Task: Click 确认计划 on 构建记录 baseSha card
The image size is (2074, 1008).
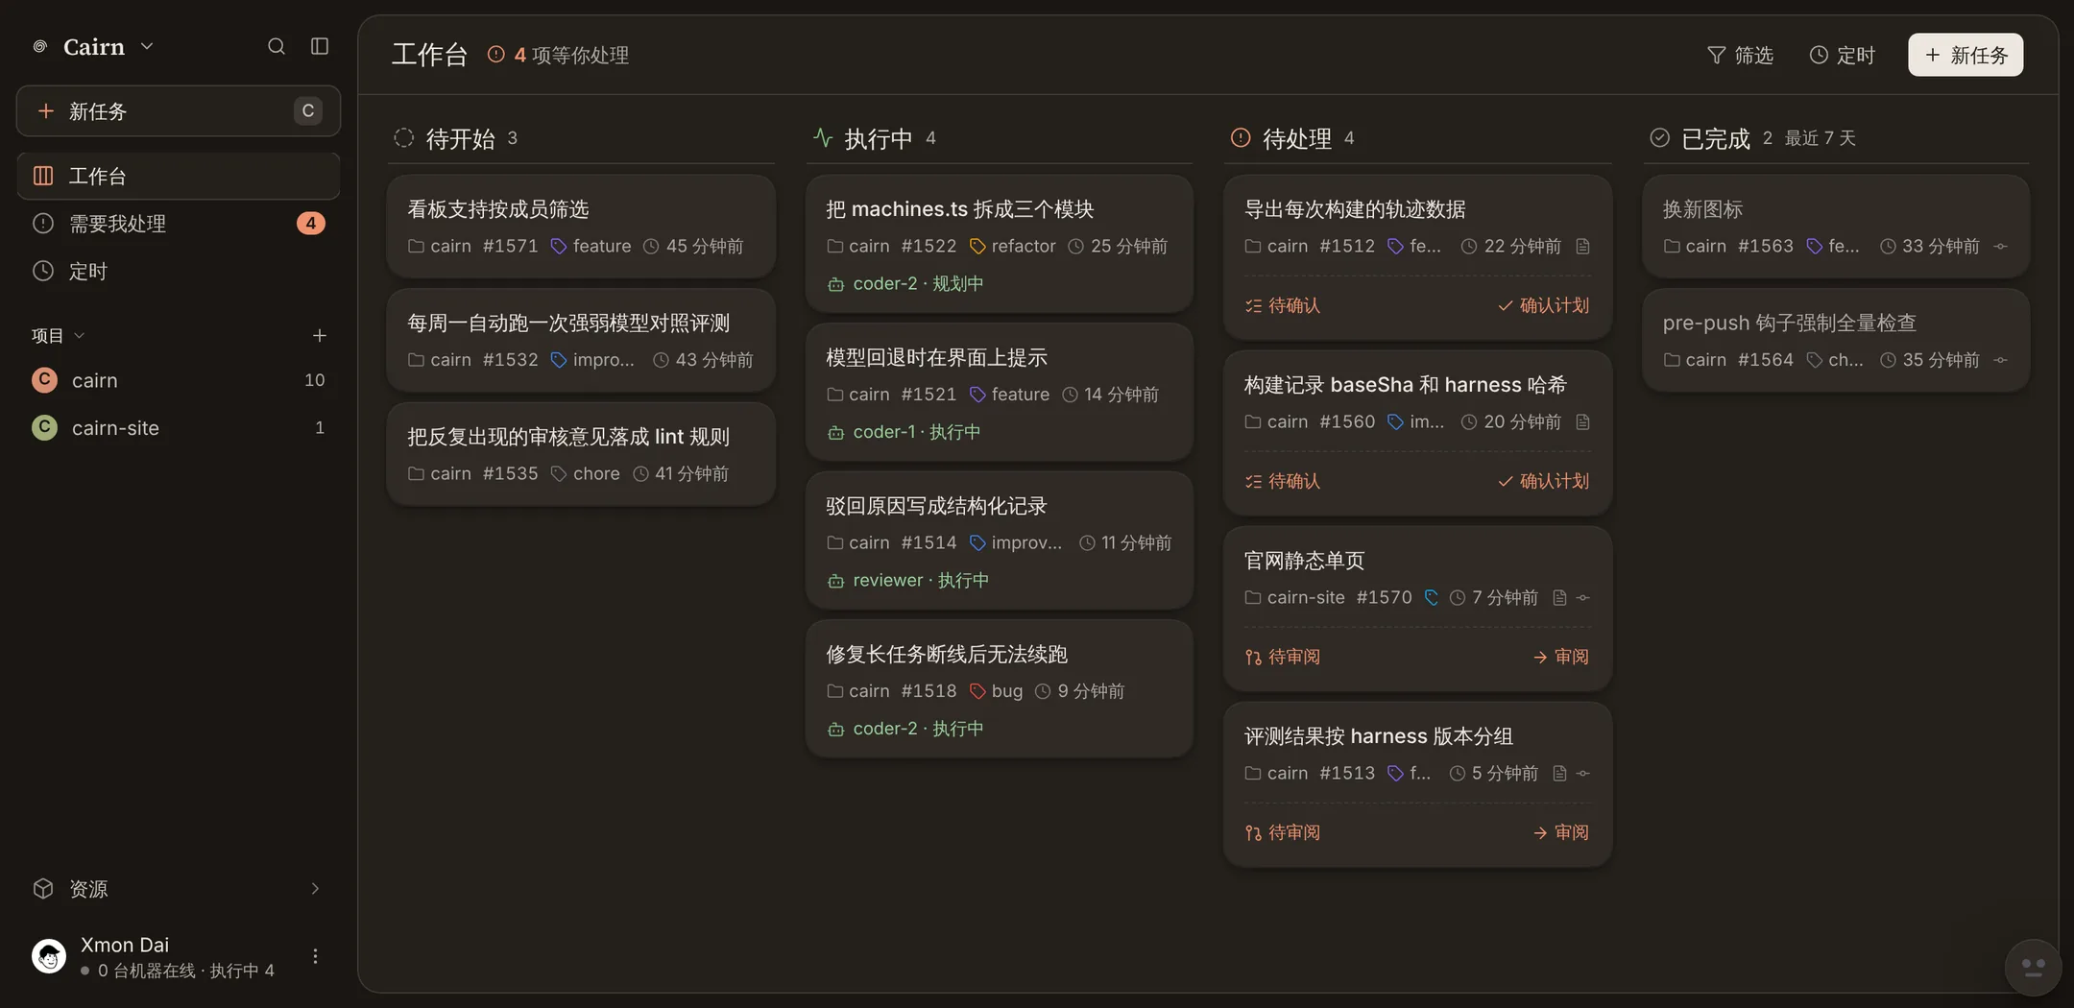Action: coord(1543,481)
